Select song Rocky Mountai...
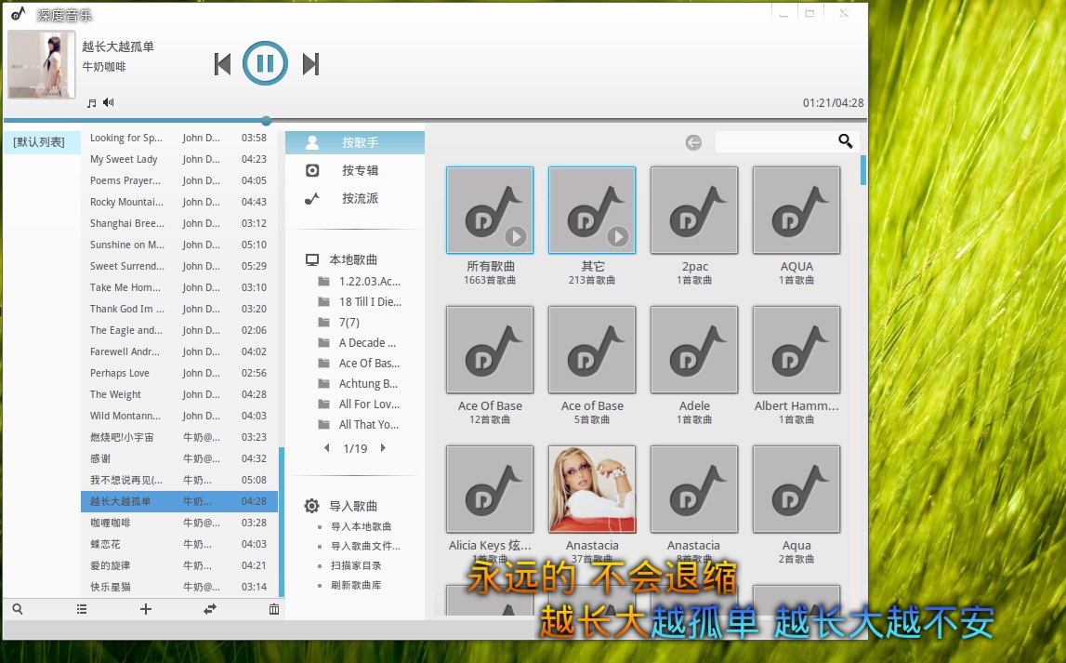This screenshot has width=1066, height=663. pos(178,202)
